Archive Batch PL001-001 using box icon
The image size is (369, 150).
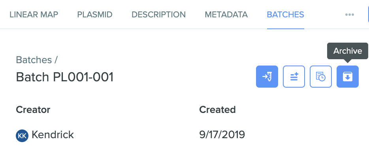point(348,77)
